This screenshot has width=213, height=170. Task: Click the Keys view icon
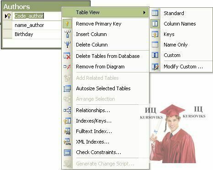click(155, 34)
